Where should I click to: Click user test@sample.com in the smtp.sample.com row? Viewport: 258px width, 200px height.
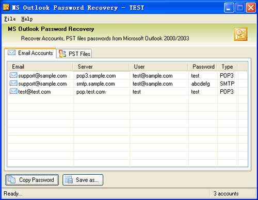point(152,84)
